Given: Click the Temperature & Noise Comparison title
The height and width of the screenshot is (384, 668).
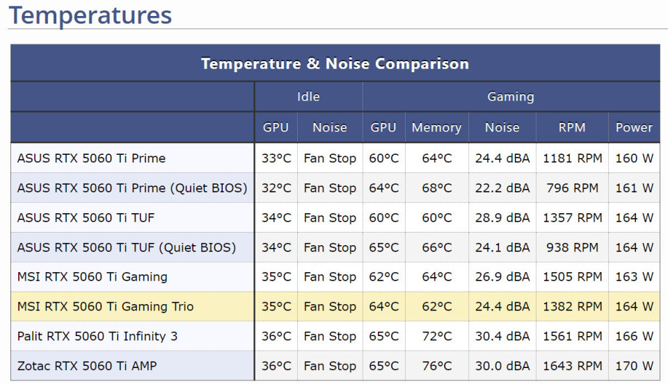Looking at the screenshot, I should pos(335,63).
